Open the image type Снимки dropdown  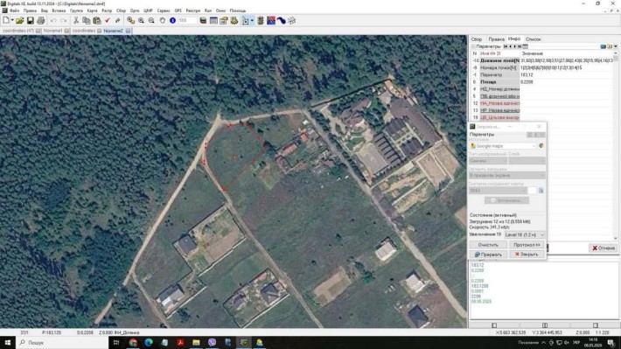pyautogui.click(x=487, y=161)
